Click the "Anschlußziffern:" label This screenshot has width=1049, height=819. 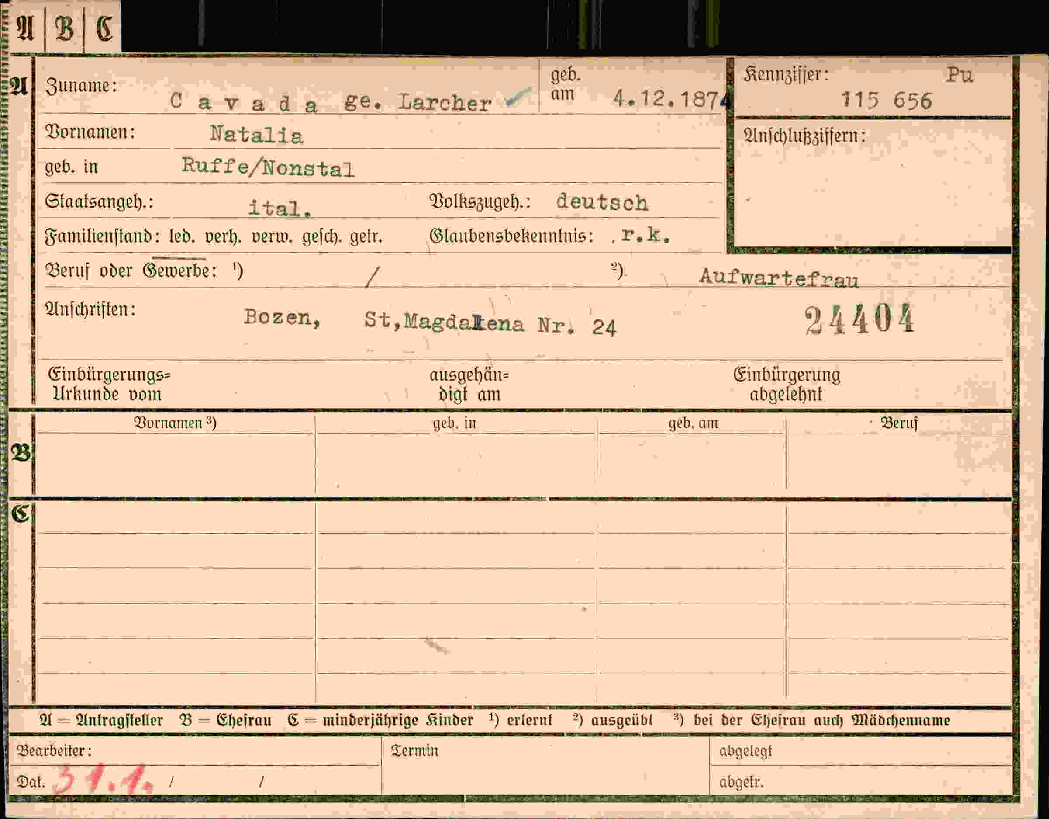click(x=804, y=136)
